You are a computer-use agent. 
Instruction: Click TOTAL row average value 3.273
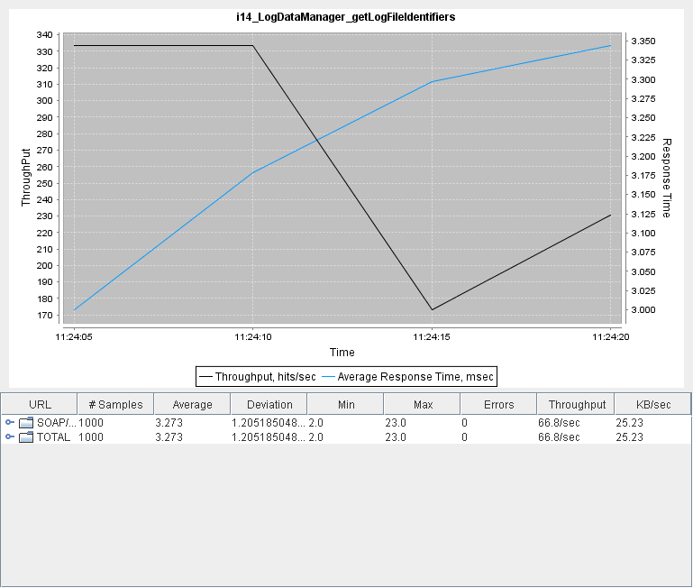(169, 437)
